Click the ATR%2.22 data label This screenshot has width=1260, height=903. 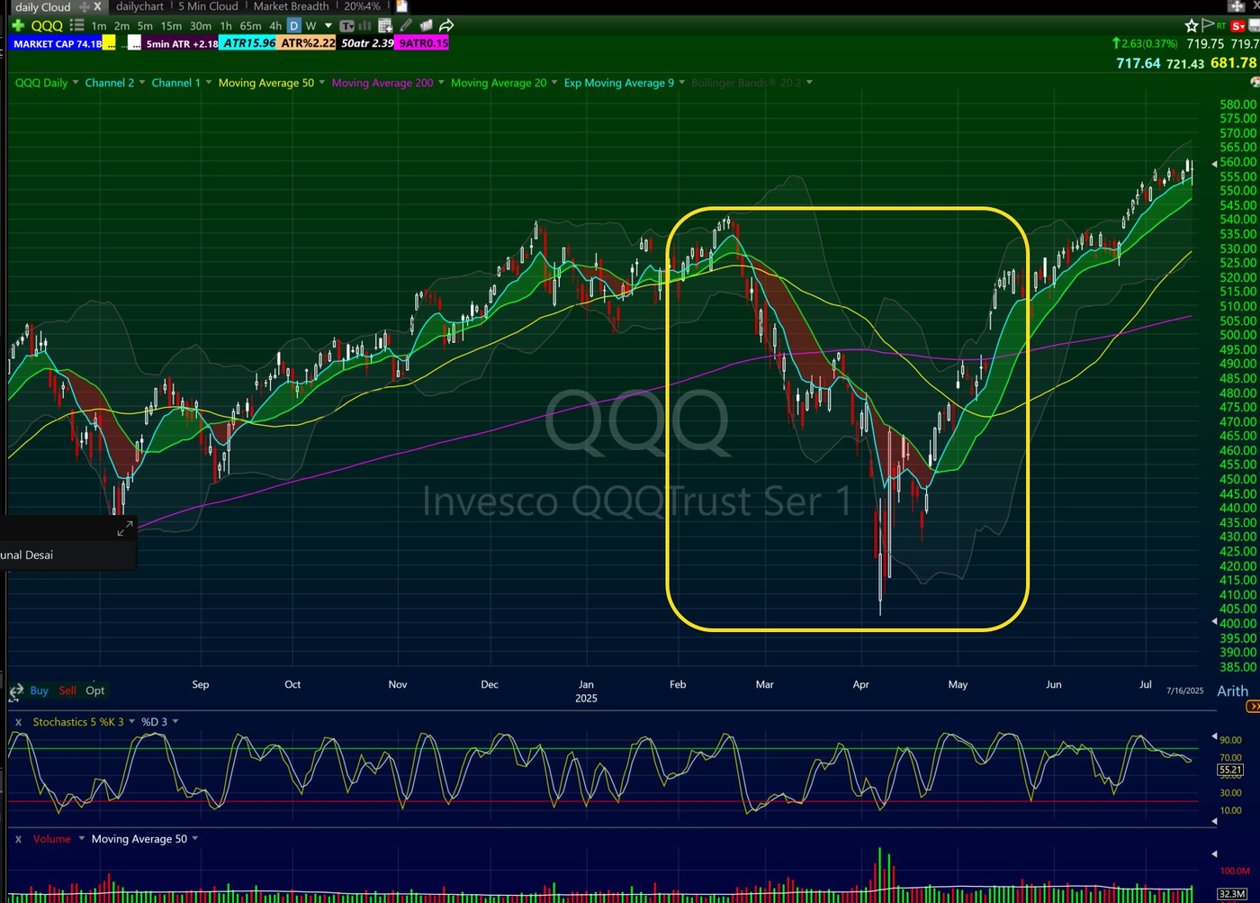307,43
